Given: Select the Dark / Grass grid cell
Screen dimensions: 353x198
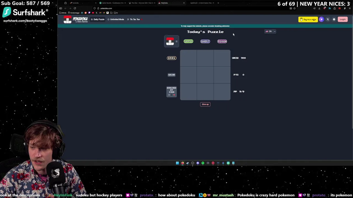Looking at the screenshot, I should click(x=188, y=58).
